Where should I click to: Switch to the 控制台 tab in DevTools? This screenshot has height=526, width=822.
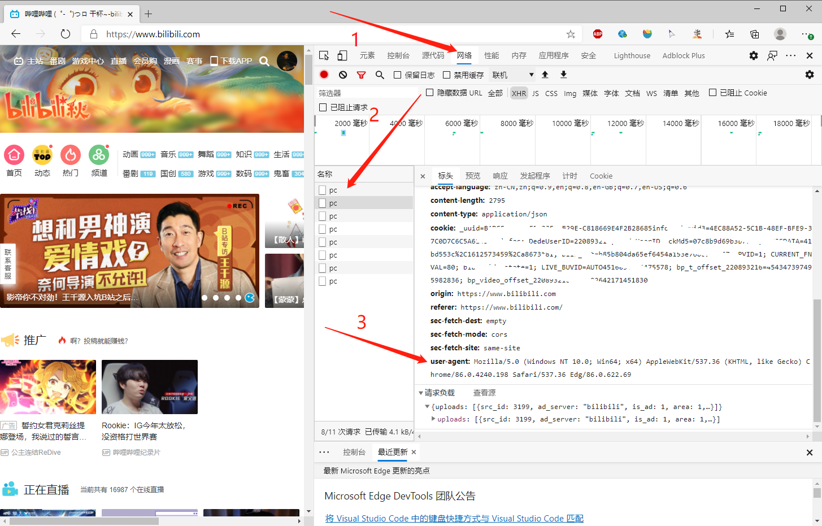click(398, 55)
